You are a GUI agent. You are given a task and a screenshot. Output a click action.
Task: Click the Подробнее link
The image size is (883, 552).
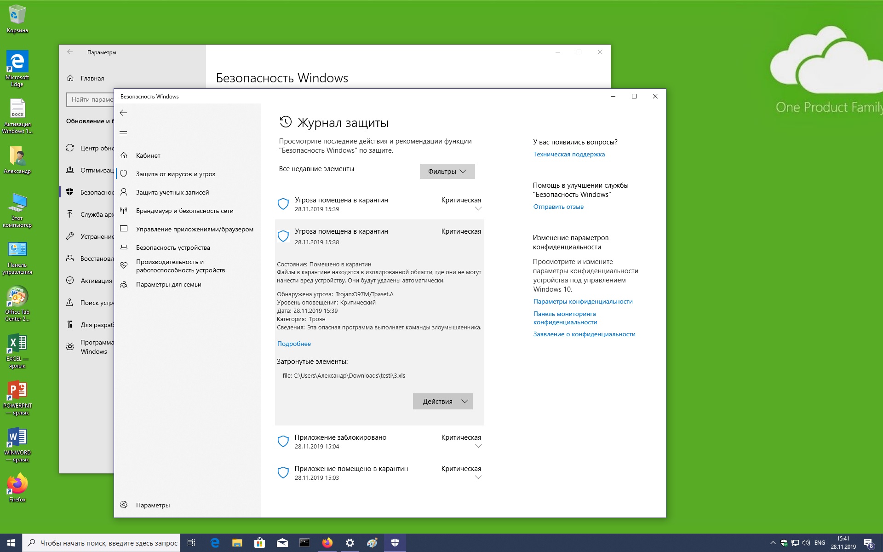point(294,344)
